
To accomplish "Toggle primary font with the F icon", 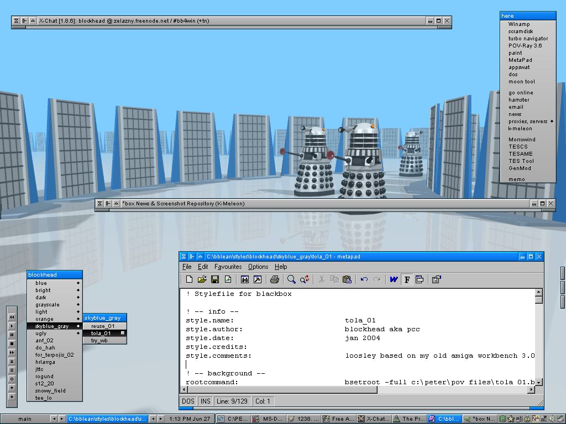I will pyautogui.click(x=407, y=279).
